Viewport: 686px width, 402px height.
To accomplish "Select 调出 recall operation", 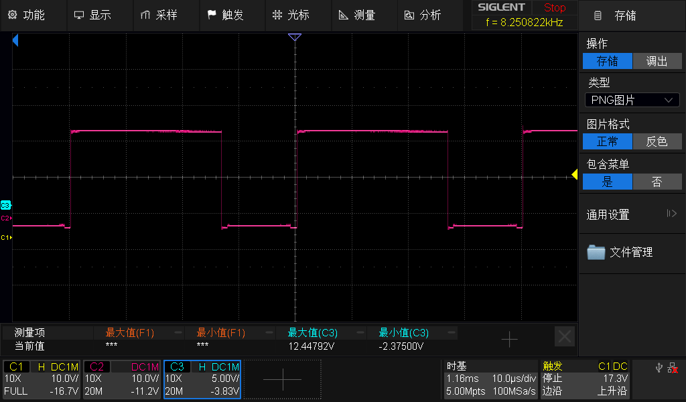I will pyautogui.click(x=657, y=61).
